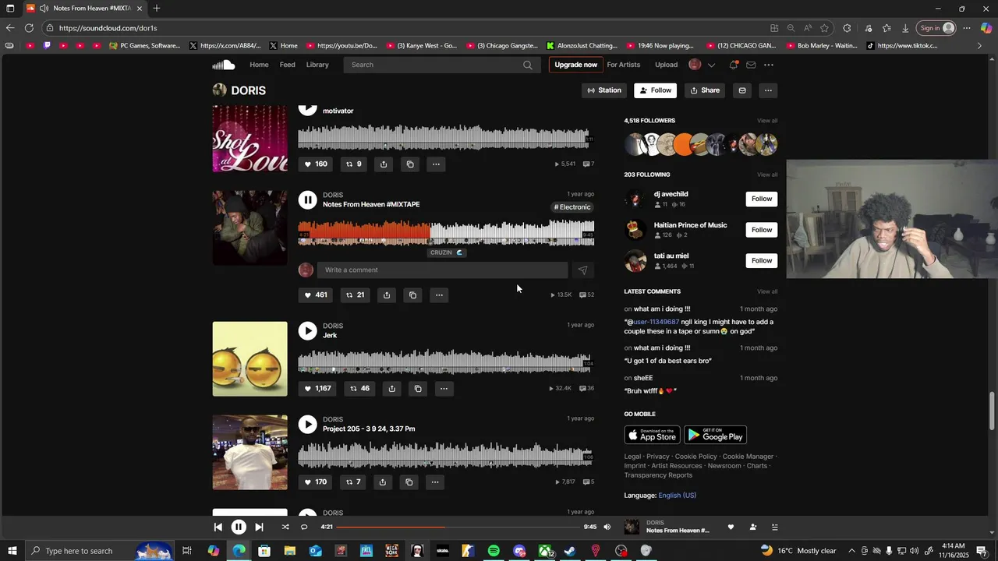Follow Haitian Prince of Music
Image resolution: width=998 pixels, height=561 pixels.
(x=762, y=230)
